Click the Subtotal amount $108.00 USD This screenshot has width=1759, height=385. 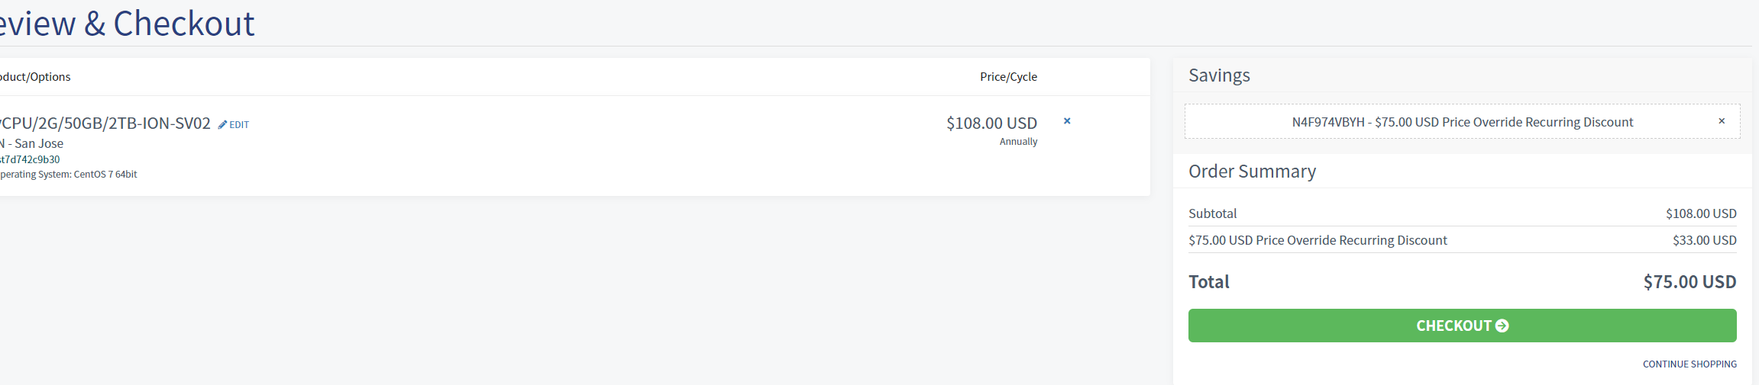tap(1701, 213)
